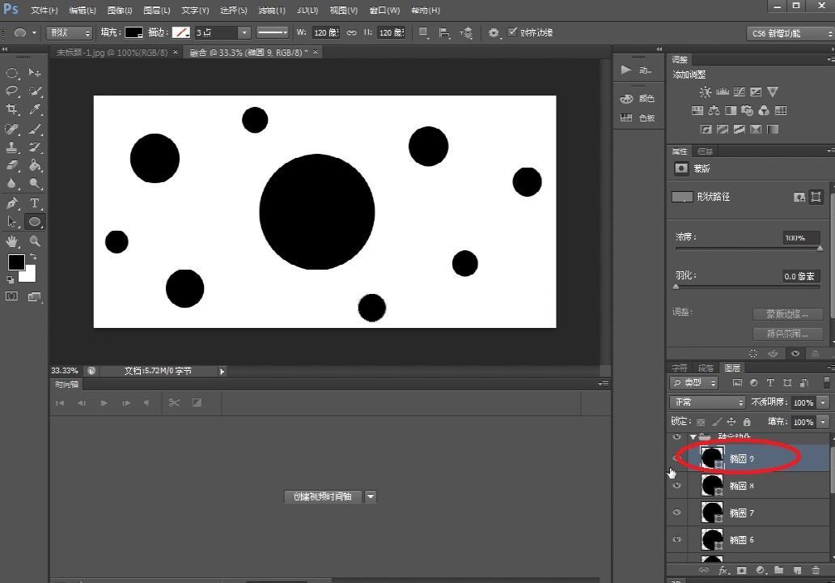The width and height of the screenshot is (835, 583).
Task: Click the 蒙版边缘... button
Action: tap(787, 314)
